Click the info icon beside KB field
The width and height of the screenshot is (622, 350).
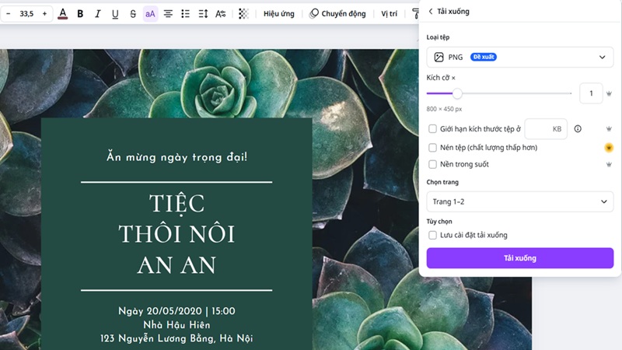point(578,128)
